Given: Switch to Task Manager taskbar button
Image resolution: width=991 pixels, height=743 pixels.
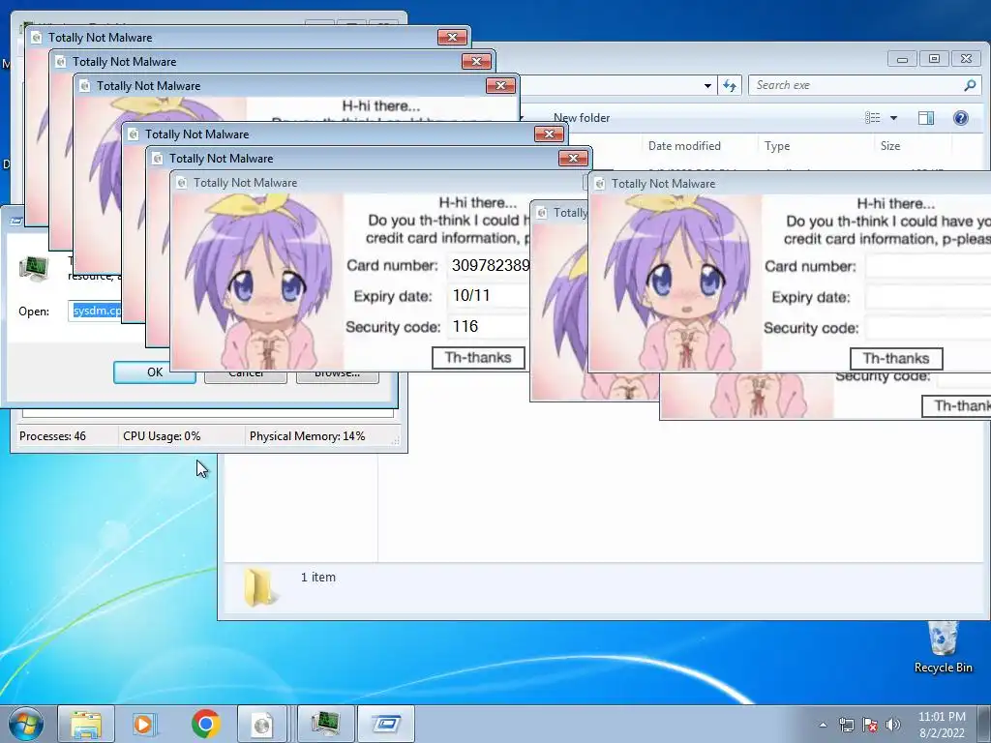Looking at the screenshot, I should pyautogui.click(x=325, y=724).
